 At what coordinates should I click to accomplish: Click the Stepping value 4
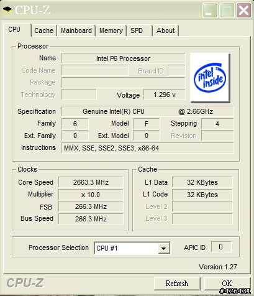[217, 124]
